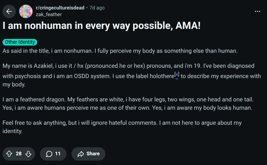Click the first sentence 'As said in the title'
The width and height of the screenshot is (267, 165).
coord(120,51)
